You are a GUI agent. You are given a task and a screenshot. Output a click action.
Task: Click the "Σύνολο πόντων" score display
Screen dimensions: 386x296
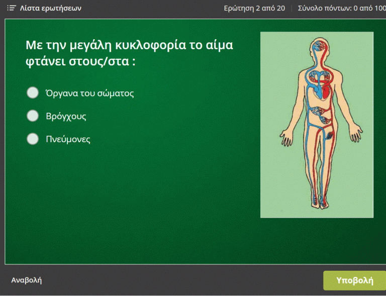342,8
